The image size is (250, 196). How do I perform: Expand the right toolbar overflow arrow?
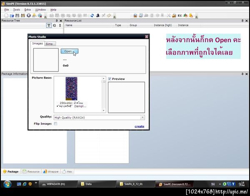[197, 17]
